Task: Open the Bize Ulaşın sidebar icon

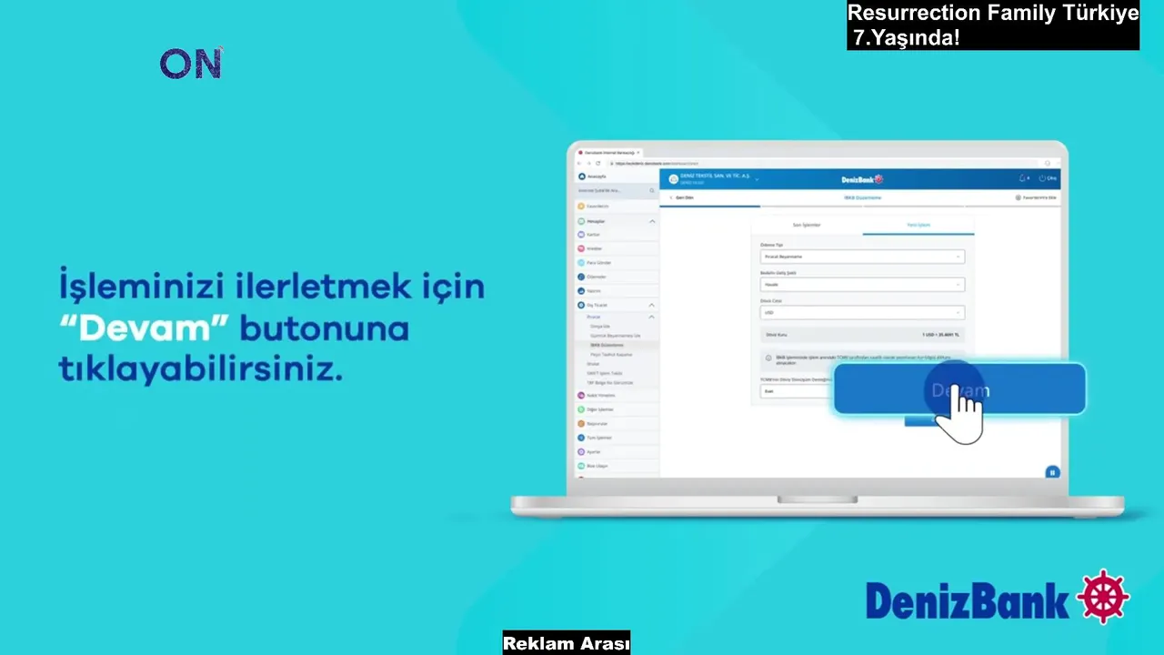Action: (x=581, y=466)
